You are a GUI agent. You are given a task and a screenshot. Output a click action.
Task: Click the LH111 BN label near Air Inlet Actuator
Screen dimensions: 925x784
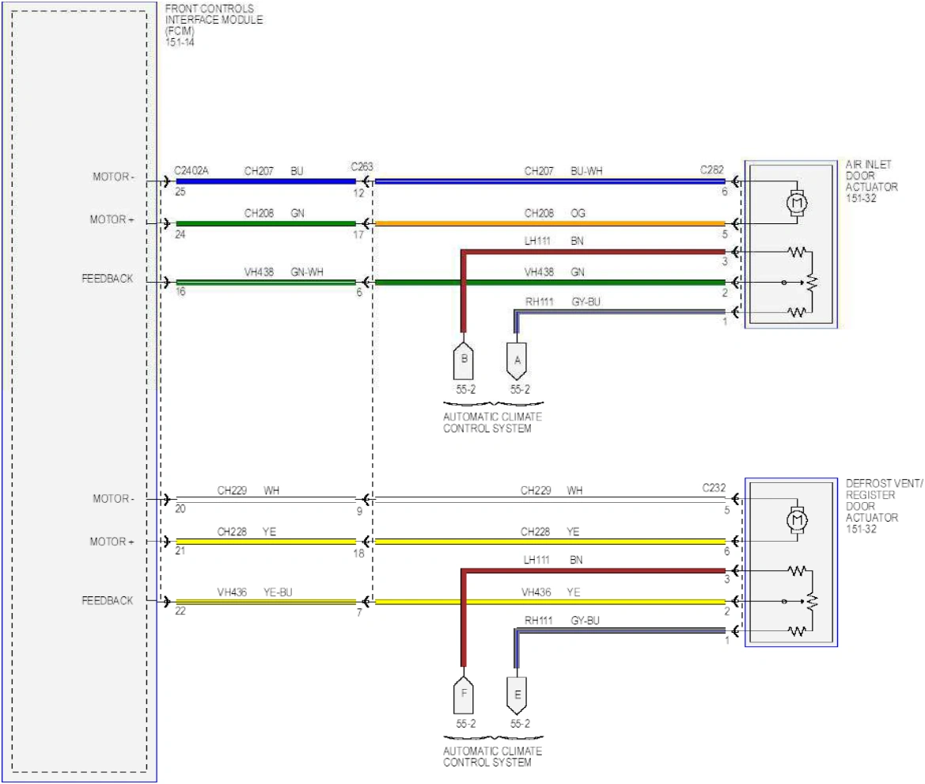[x=553, y=241]
